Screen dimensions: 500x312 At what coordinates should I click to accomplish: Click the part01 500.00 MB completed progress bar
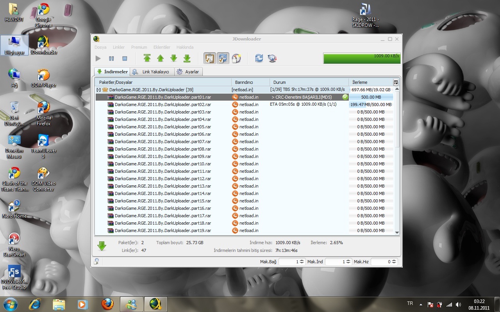tap(371, 97)
